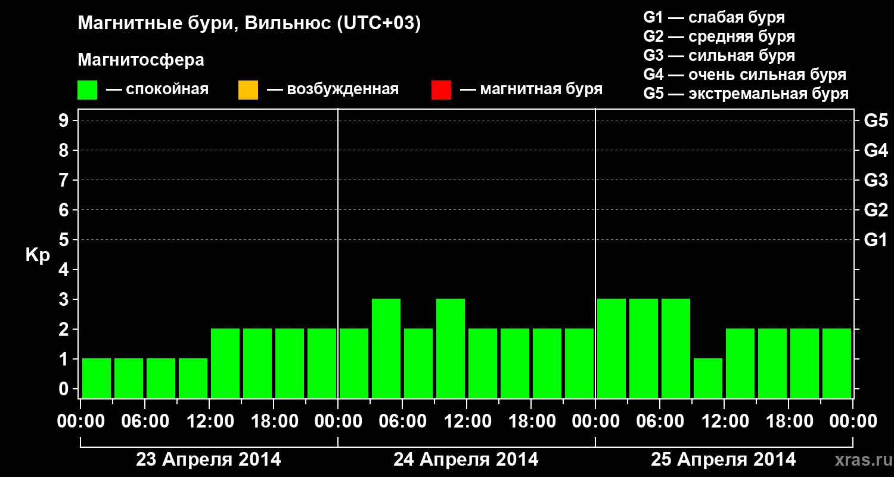Click the '12:00' time label under 23 April

209,422
